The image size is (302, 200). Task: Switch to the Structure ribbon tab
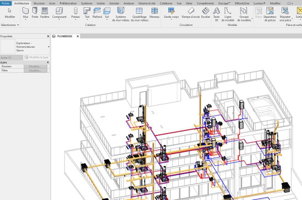(39, 3)
